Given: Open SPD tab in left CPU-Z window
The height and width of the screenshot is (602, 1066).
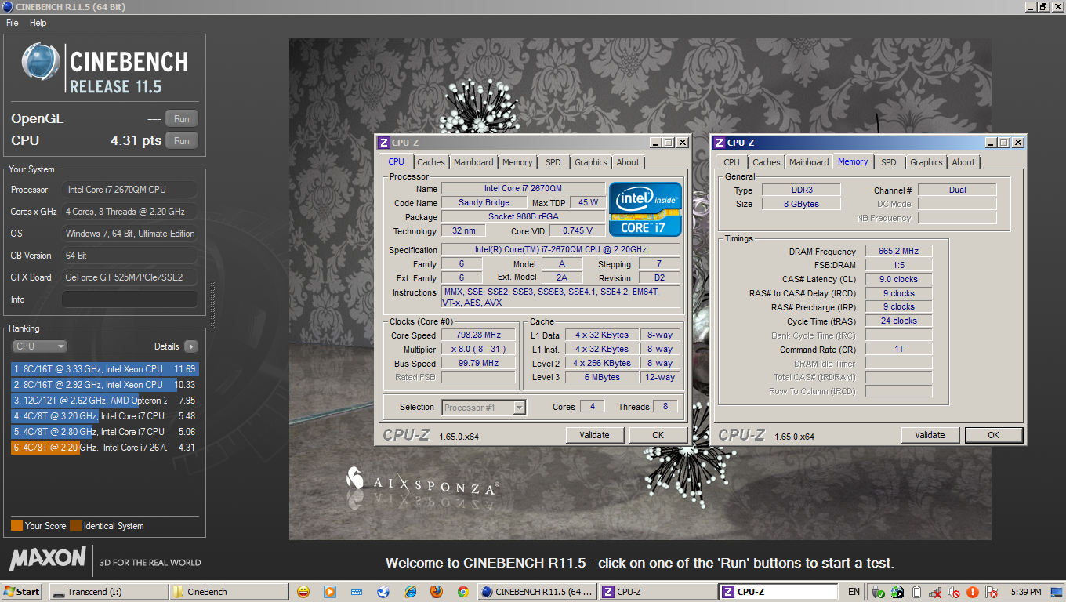Looking at the screenshot, I should point(553,162).
